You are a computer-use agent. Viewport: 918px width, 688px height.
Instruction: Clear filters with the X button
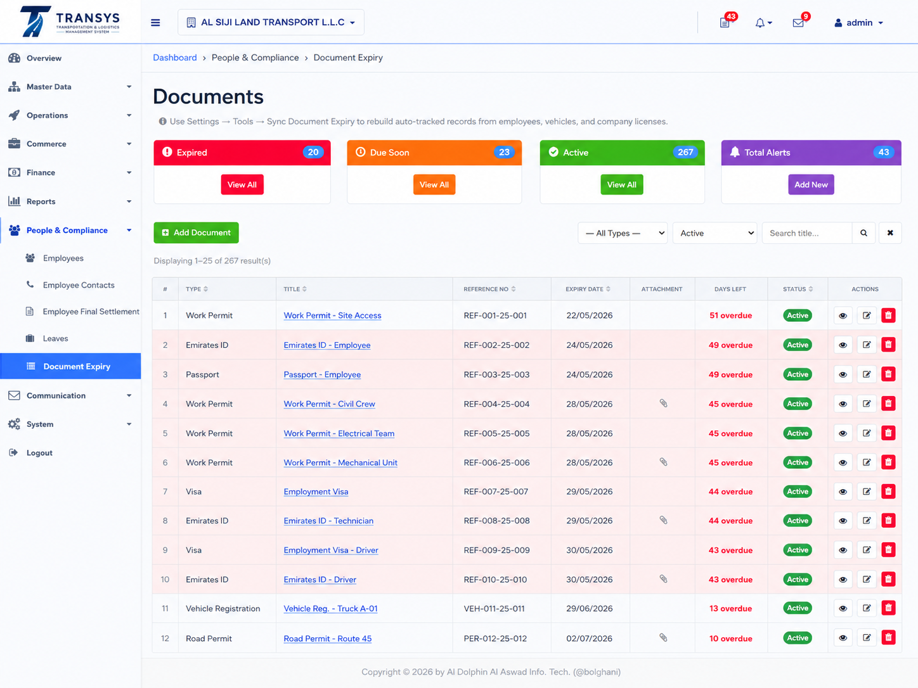(890, 233)
